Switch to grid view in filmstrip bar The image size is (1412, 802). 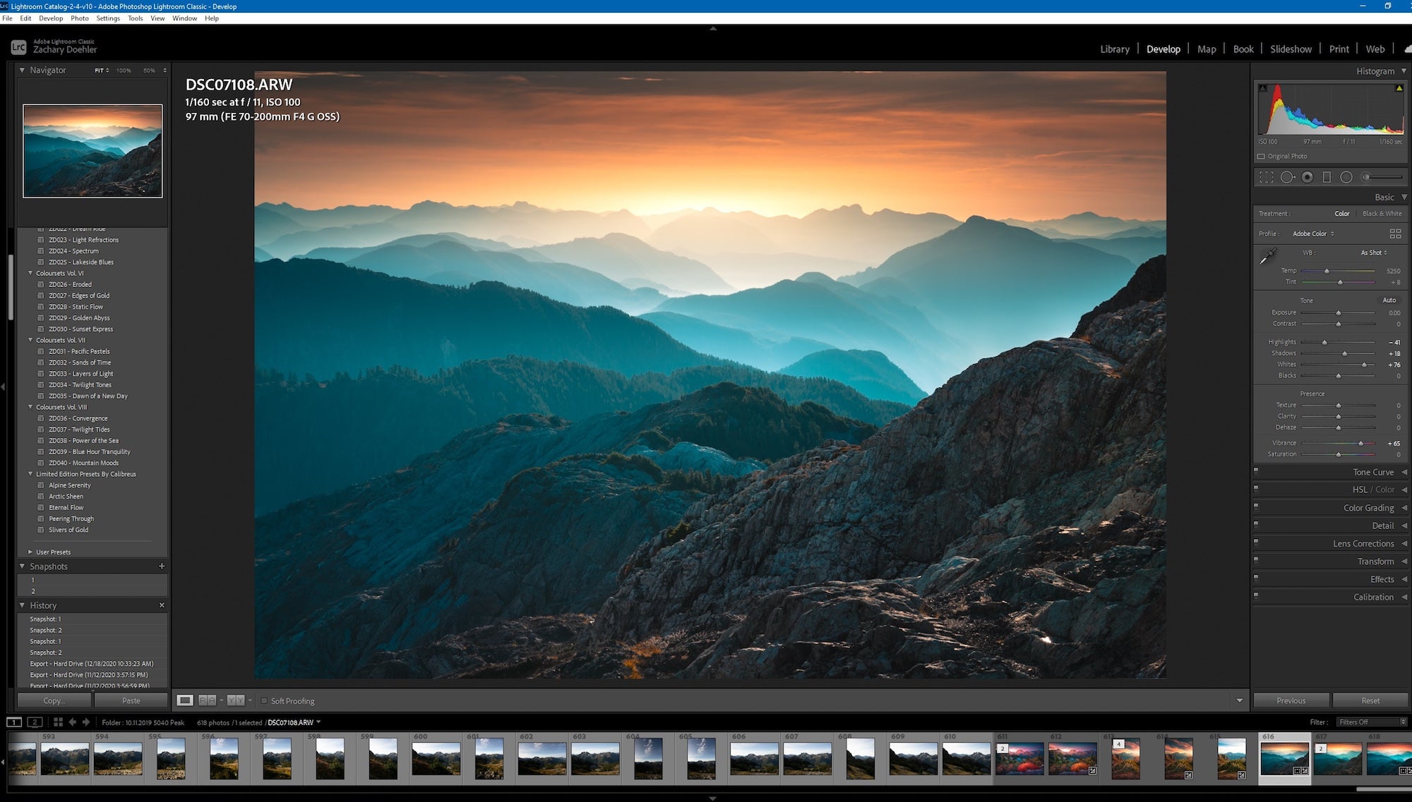[58, 722]
